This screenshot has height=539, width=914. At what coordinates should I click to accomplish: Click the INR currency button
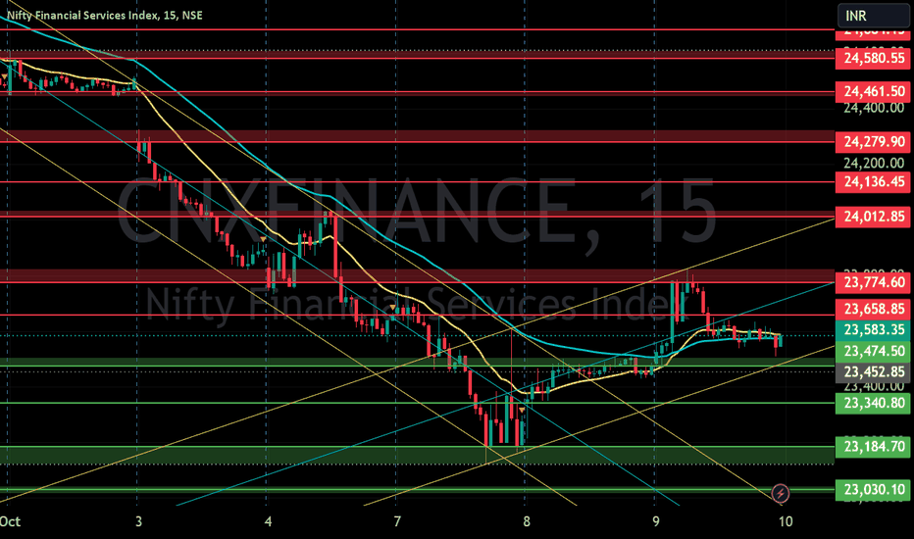(x=873, y=16)
